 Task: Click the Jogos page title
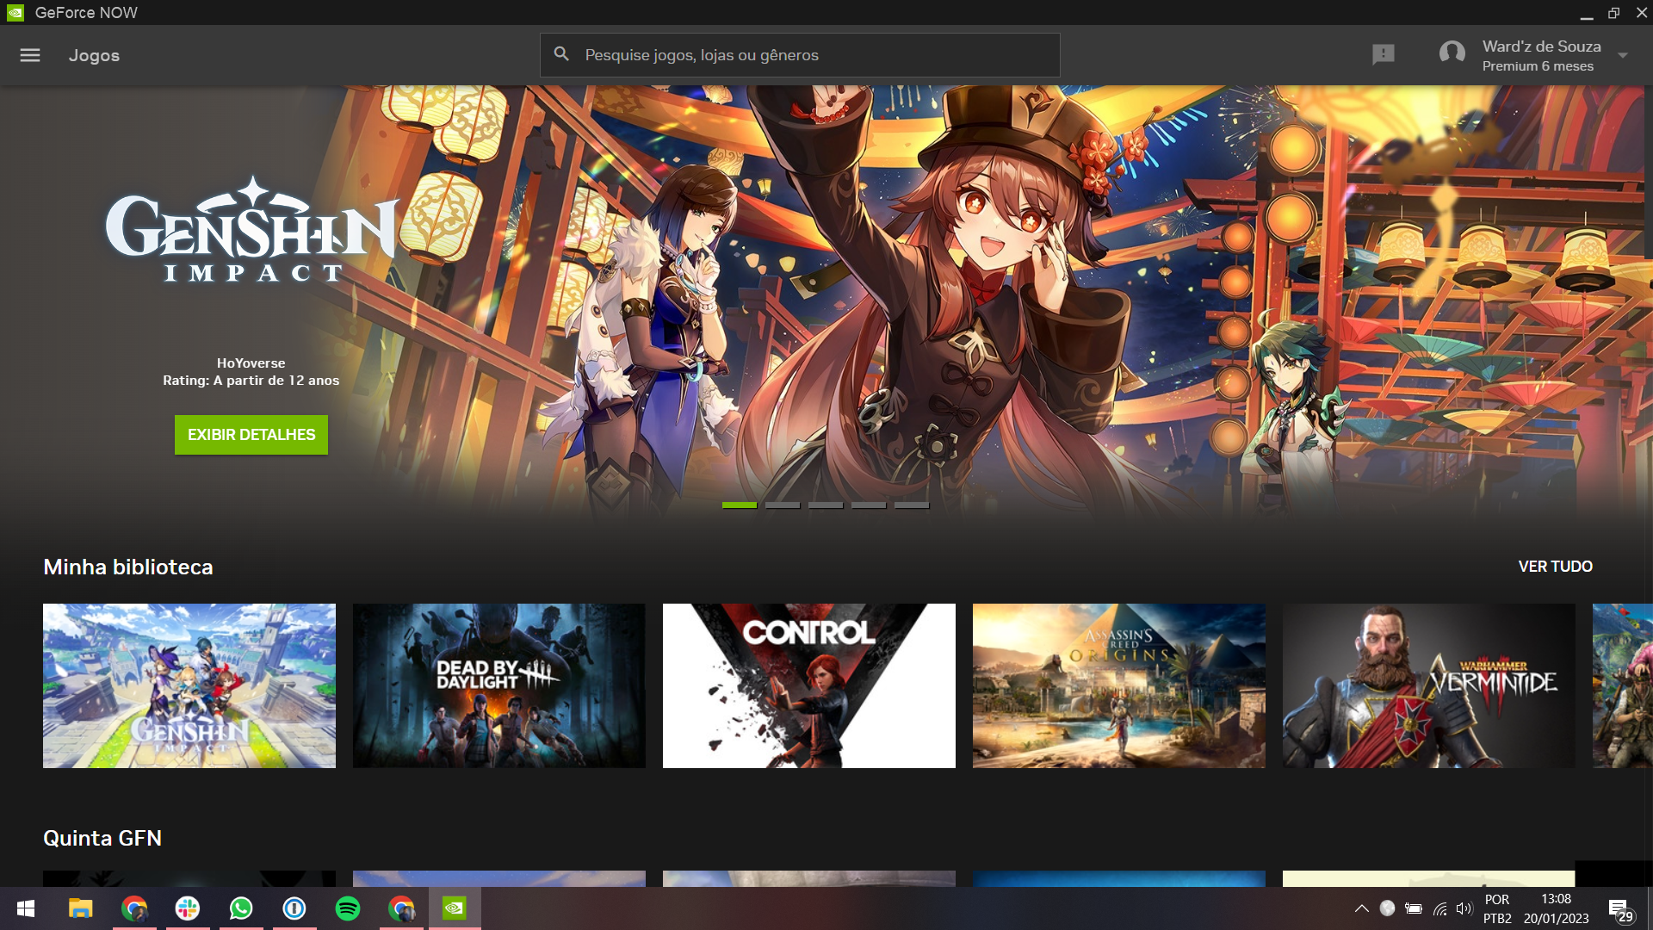pos(94,55)
